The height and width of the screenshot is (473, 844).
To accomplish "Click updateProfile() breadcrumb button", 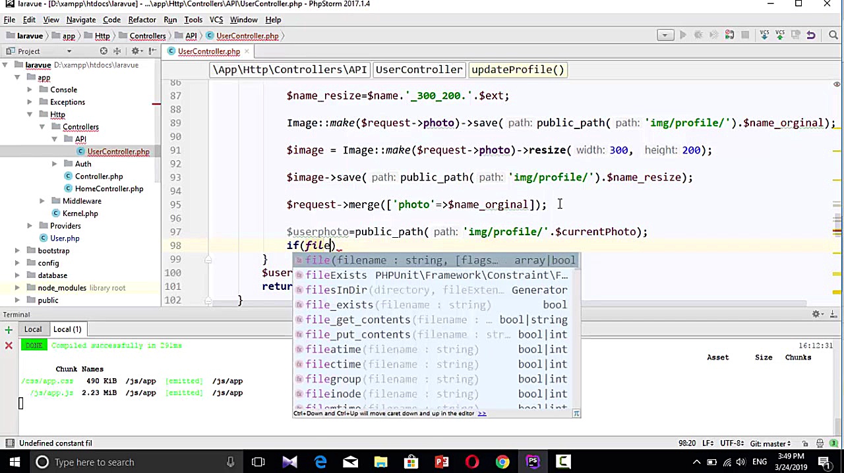I will point(518,70).
